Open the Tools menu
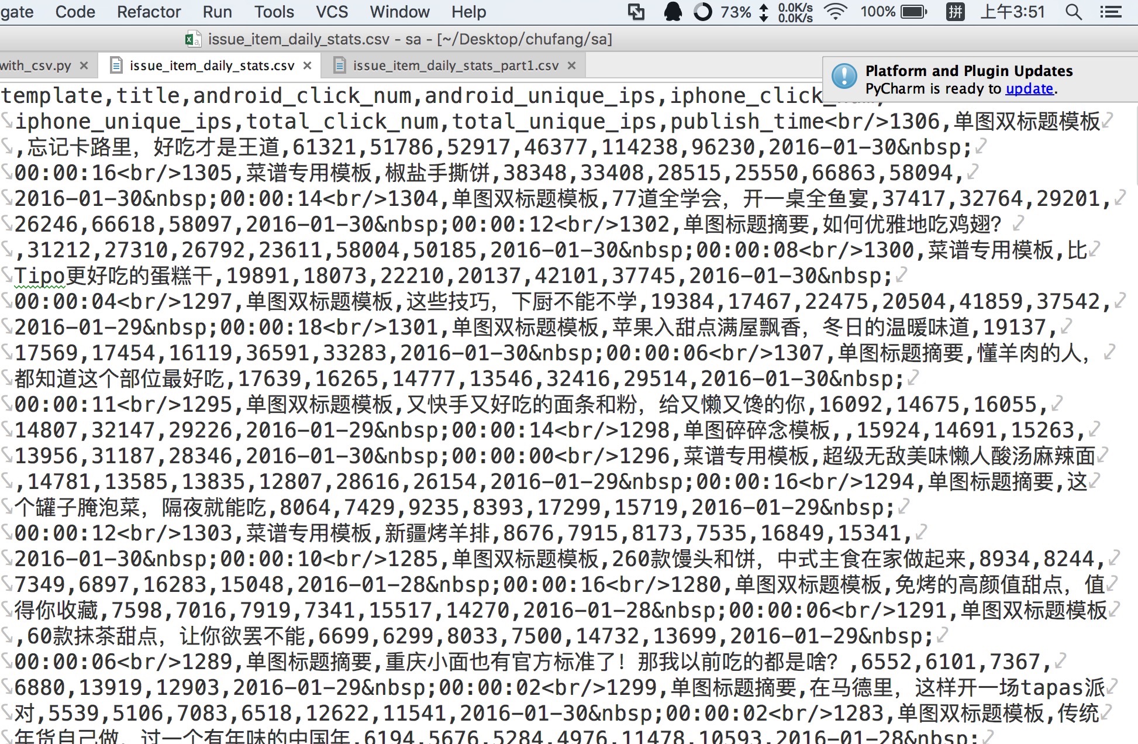Image resolution: width=1138 pixels, height=744 pixels. coord(274,12)
